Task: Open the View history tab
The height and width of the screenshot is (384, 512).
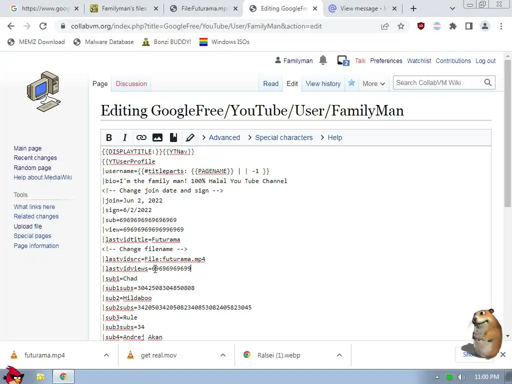Action: [x=323, y=83]
